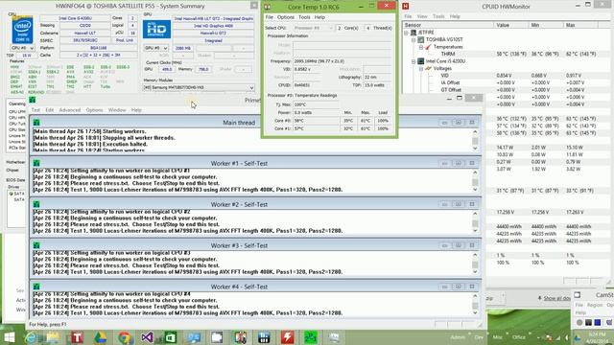Open the Help menu in Prime95
This screenshot has height=345, width=614.
click(x=136, y=110)
